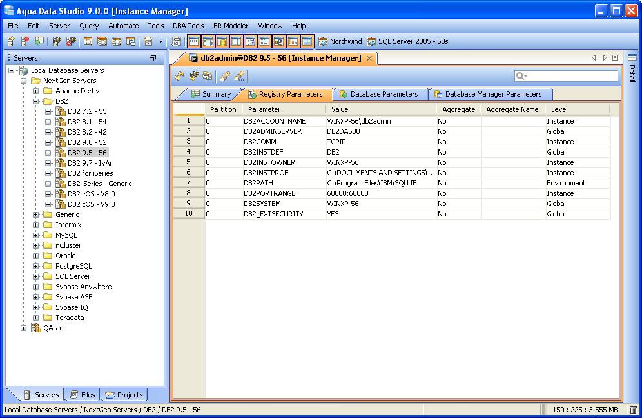
Task: Expand the DB2 9.5 - 56 server node
Action: tap(48, 153)
